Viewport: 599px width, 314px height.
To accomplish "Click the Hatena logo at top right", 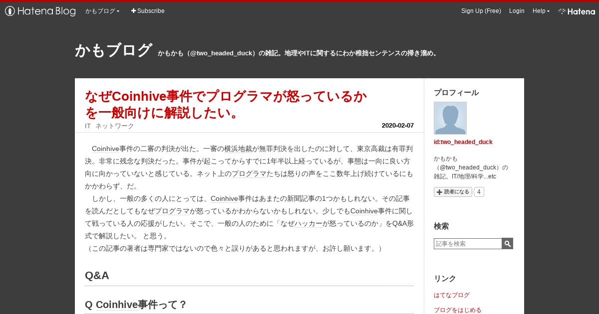I will 577,11.
